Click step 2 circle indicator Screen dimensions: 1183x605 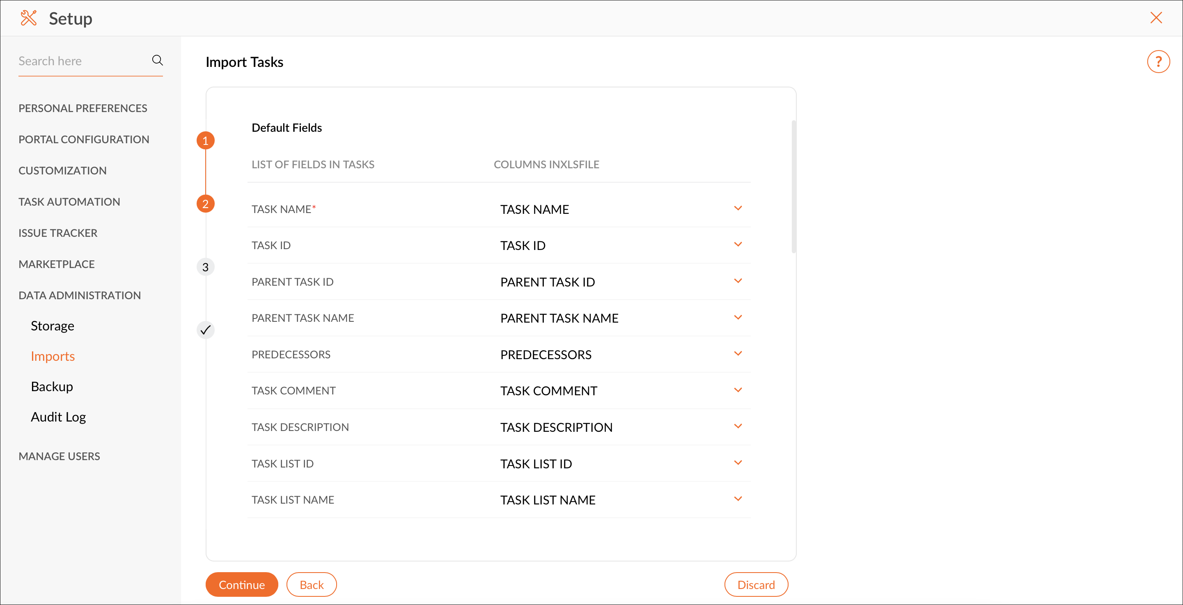pos(205,204)
